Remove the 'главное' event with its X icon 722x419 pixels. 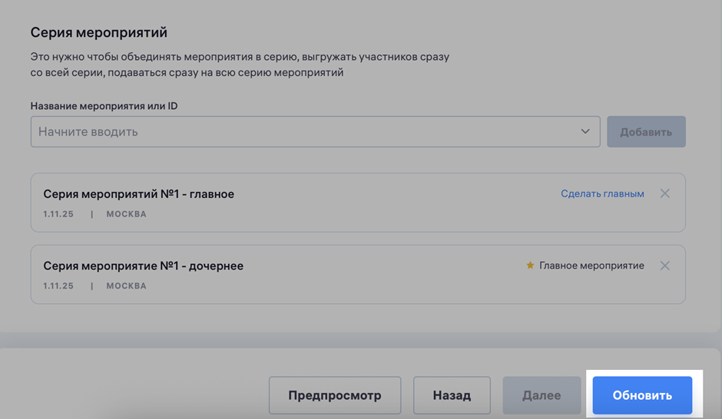tap(664, 193)
